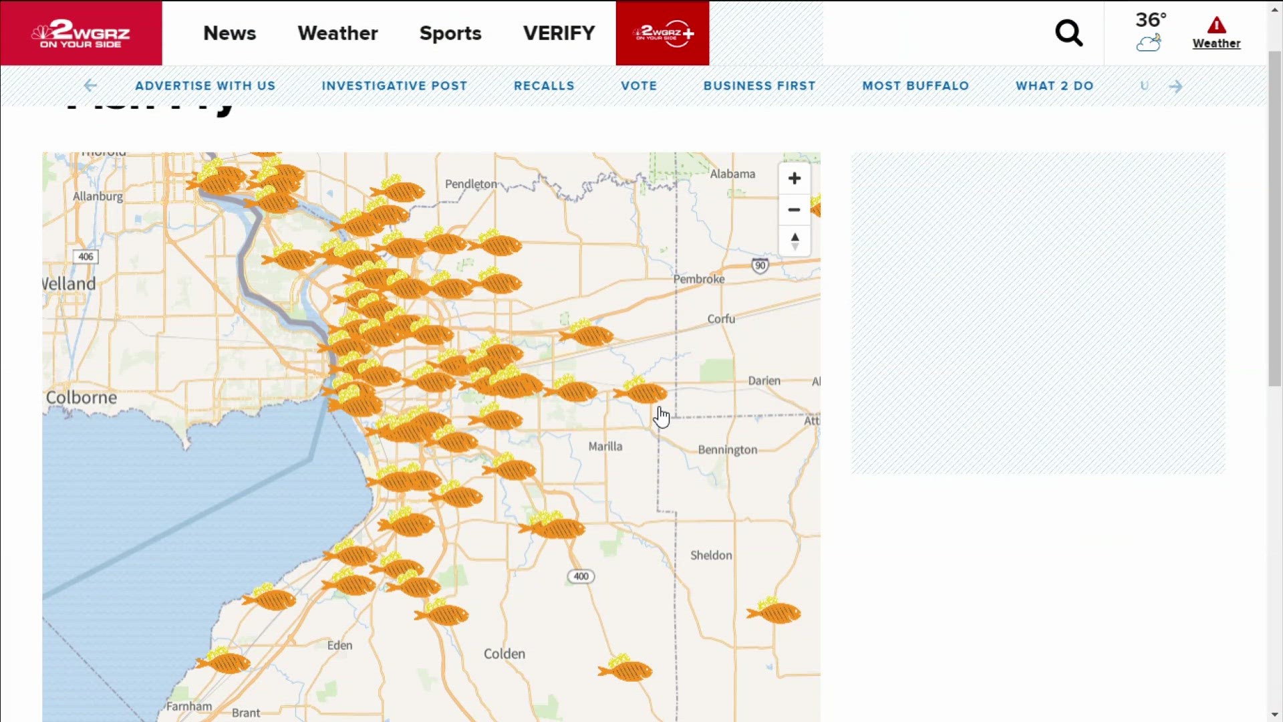Image resolution: width=1283 pixels, height=722 pixels.
Task: Click the zoom out button on map
Action: click(794, 209)
